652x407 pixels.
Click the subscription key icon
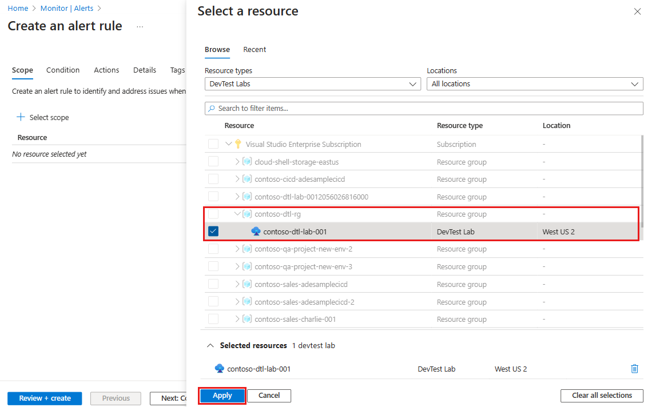point(238,144)
